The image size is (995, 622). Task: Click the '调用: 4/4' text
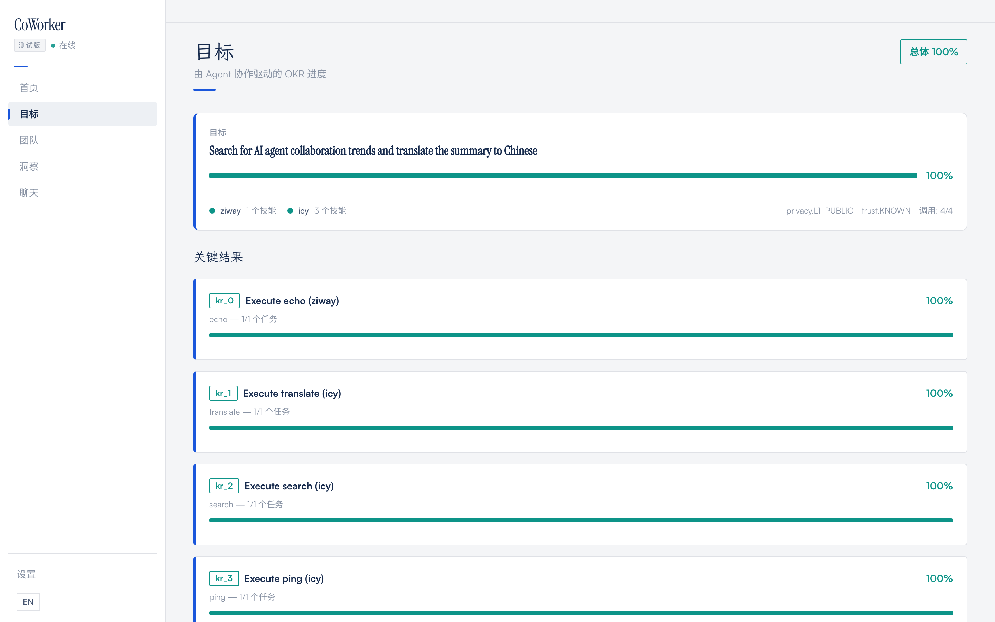pos(936,211)
